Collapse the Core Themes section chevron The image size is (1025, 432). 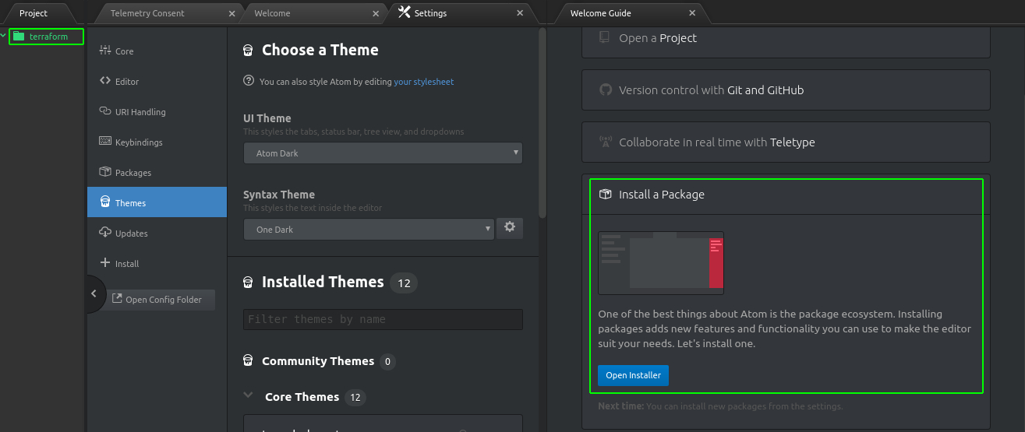pos(249,395)
